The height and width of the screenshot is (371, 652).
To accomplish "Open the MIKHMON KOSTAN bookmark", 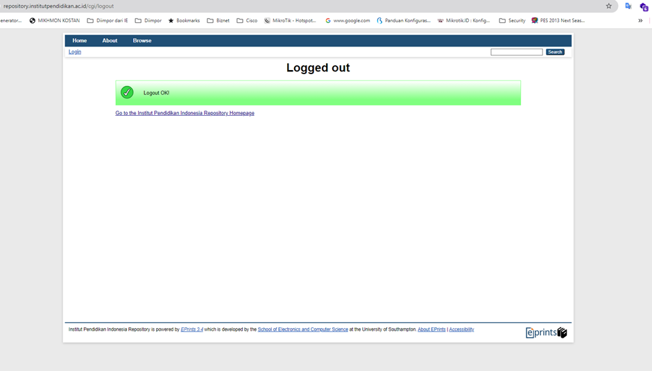I will click(54, 21).
